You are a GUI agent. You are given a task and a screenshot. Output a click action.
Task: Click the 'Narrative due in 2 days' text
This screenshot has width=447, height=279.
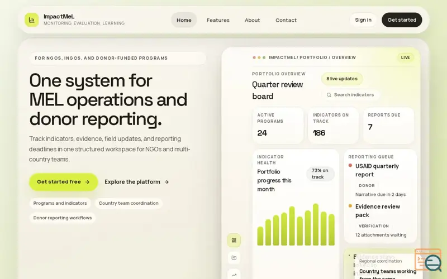click(381, 194)
